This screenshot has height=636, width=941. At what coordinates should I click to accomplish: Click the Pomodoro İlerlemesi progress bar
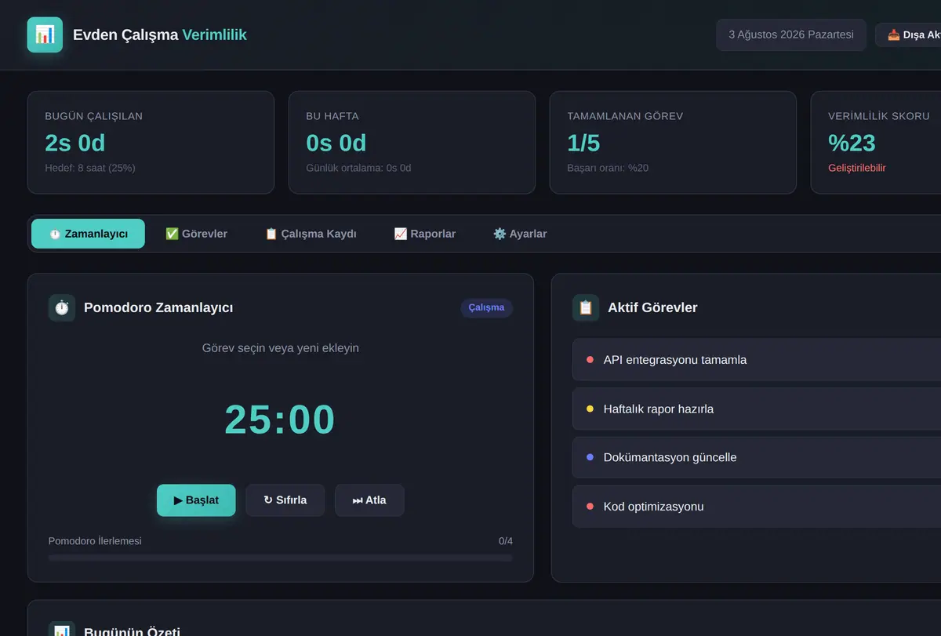click(x=281, y=558)
